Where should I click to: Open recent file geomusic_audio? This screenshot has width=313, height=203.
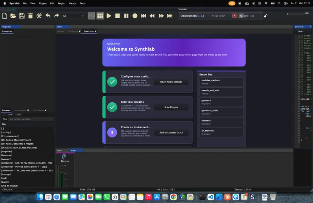coord(221,112)
